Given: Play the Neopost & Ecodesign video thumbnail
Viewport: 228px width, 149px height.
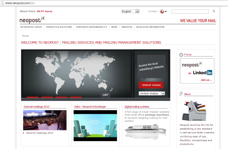Looking at the screenshot, I should coord(95,125).
